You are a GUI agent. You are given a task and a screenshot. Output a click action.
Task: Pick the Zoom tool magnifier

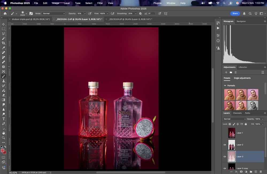click(3, 138)
